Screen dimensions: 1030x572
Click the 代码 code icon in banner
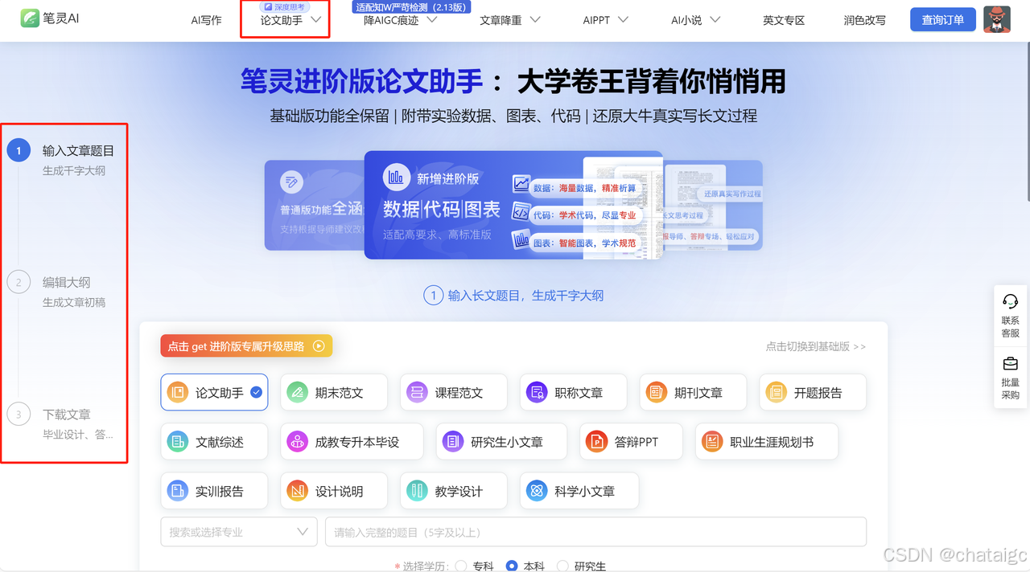(521, 214)
